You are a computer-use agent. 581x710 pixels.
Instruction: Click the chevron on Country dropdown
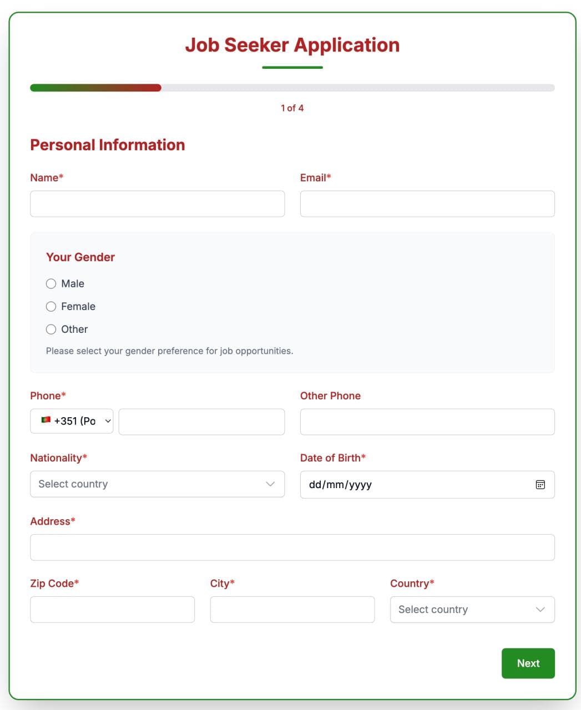click(x=539, y=610)
